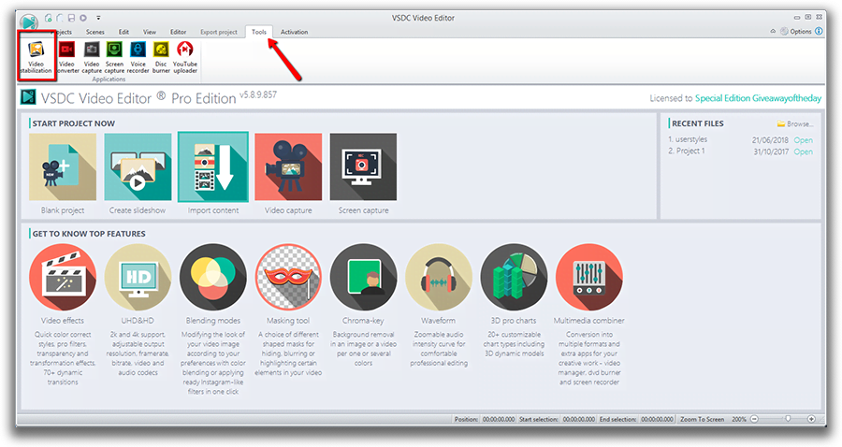Screen dimensions: 842x447
Task: Click the play preview quick-access icon
Action: click(x=83, y=18)
